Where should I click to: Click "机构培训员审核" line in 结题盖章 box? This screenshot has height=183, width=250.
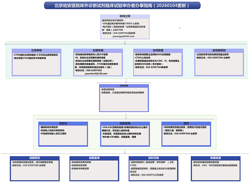(x=79, y=166)
